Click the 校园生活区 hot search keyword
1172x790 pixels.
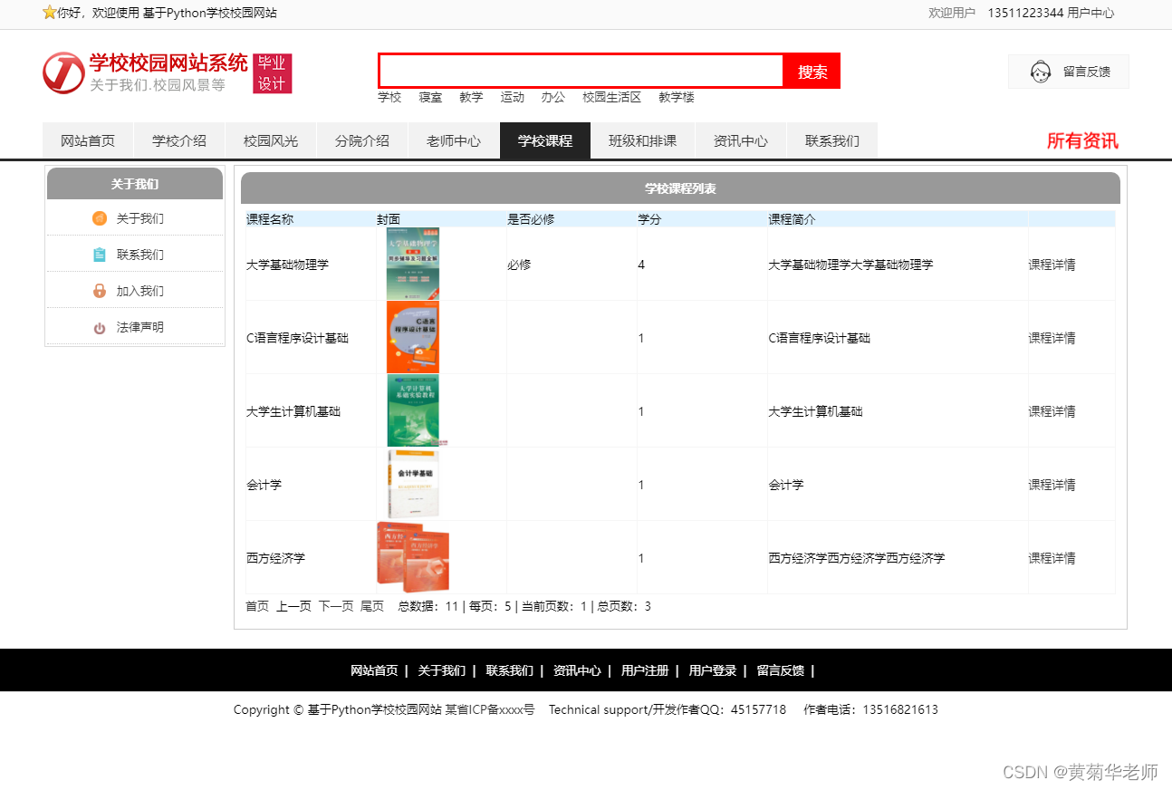pos(610,97)
